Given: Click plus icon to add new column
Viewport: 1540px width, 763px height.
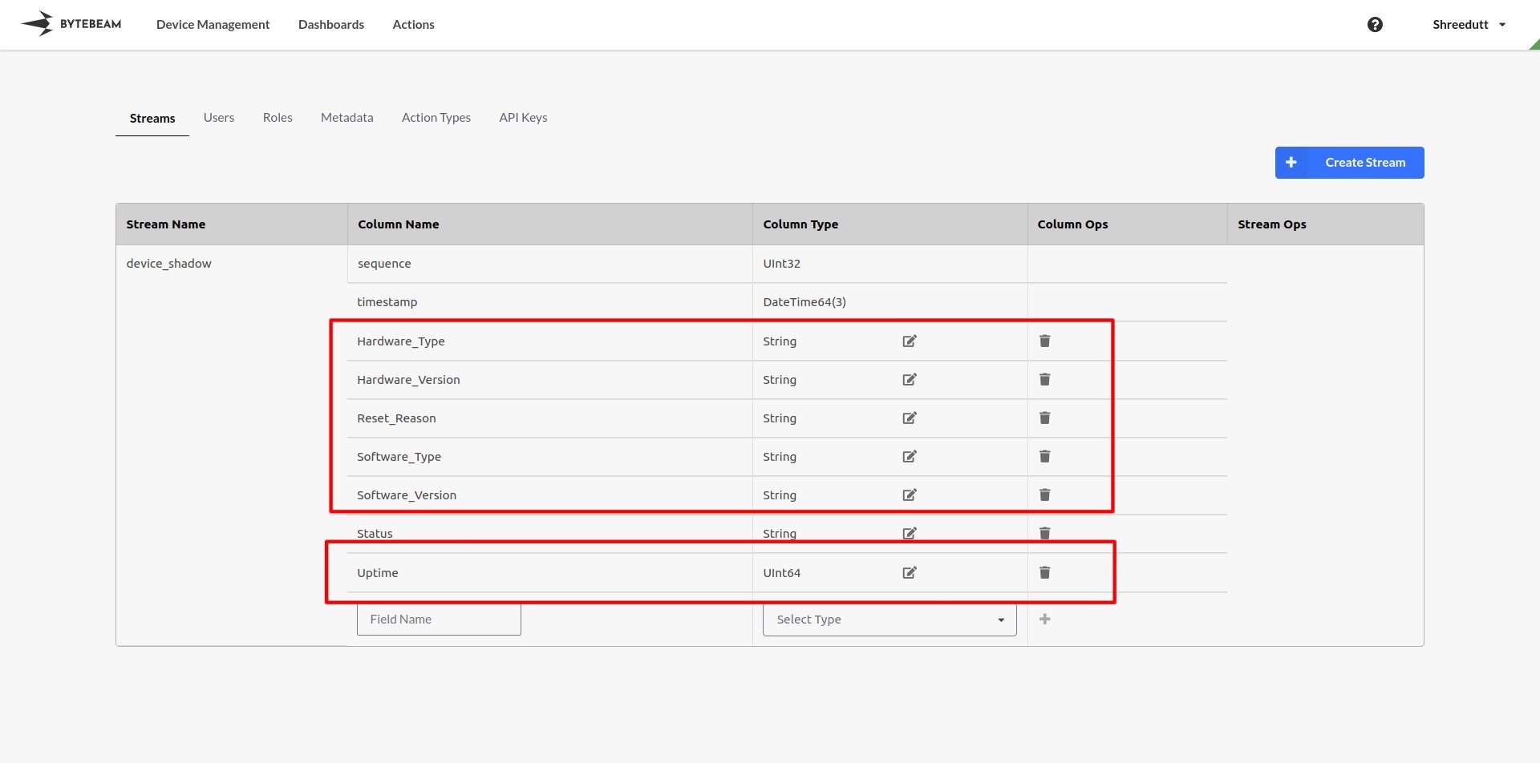Looking at the screenshot, I should click(x=1044, y=620).
